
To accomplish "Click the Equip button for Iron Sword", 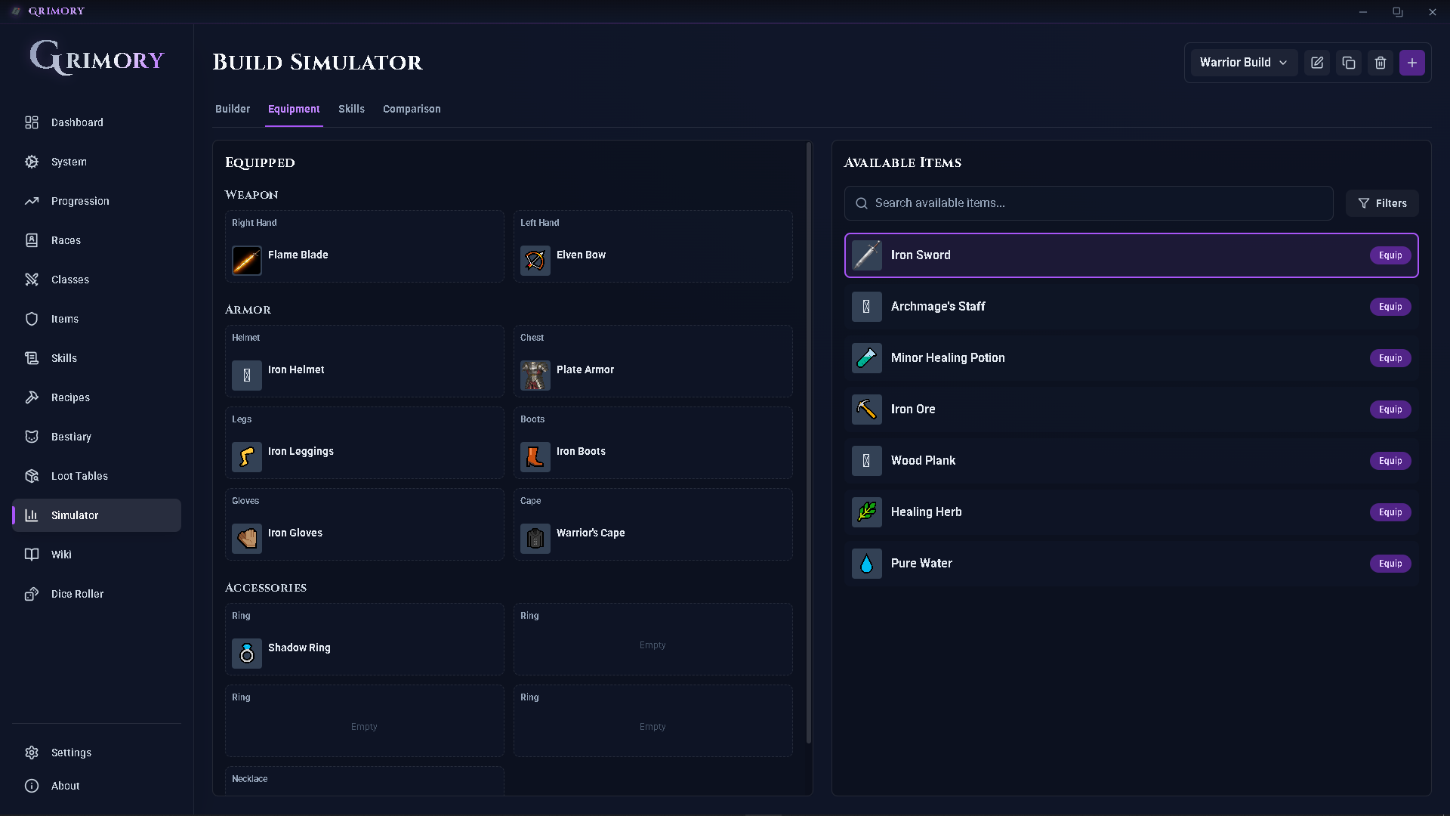I will tap(1390, 255).
